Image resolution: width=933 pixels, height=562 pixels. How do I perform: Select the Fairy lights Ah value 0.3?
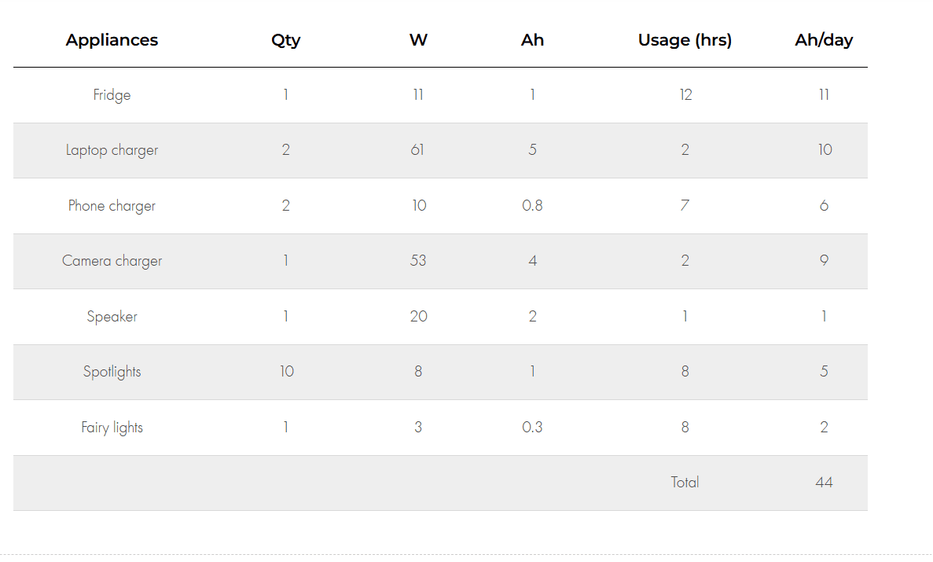(533, 428)
